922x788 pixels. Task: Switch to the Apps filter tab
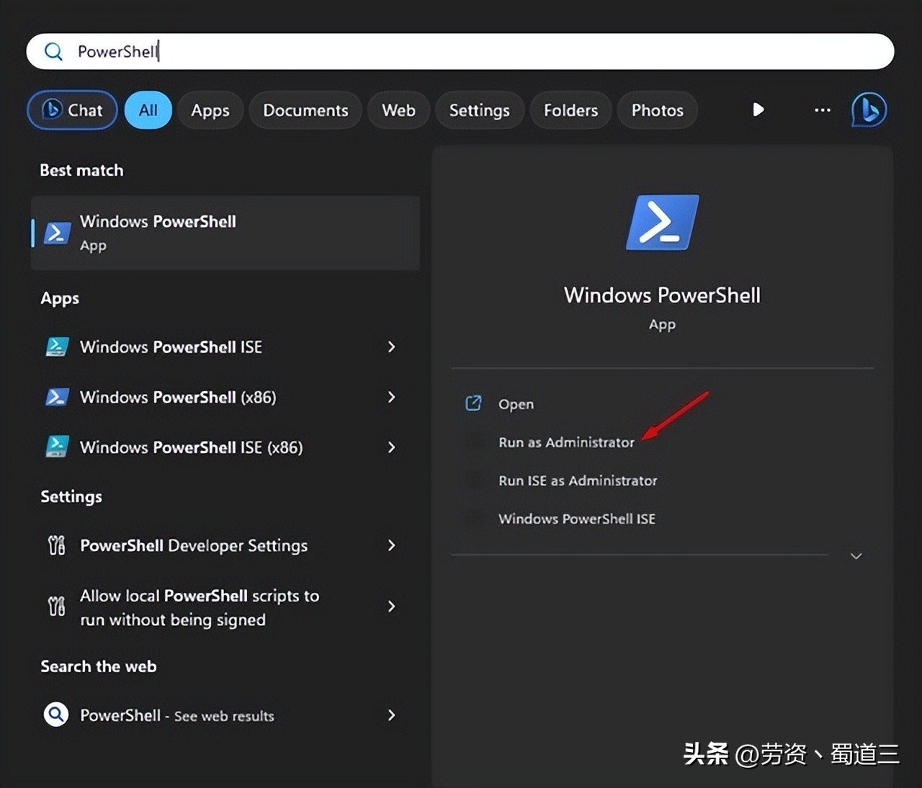[x=210, y=109]
